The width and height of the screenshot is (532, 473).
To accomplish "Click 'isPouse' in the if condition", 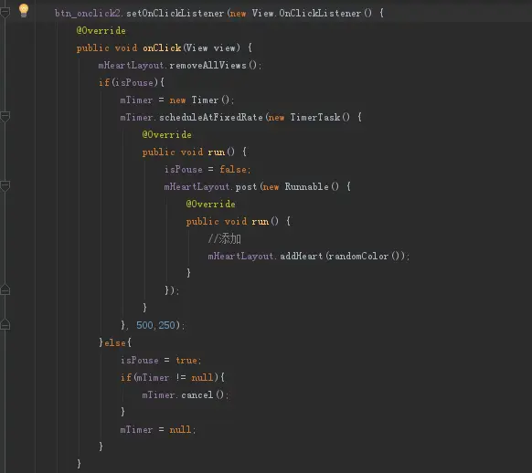I will click(x=134, y=83).
